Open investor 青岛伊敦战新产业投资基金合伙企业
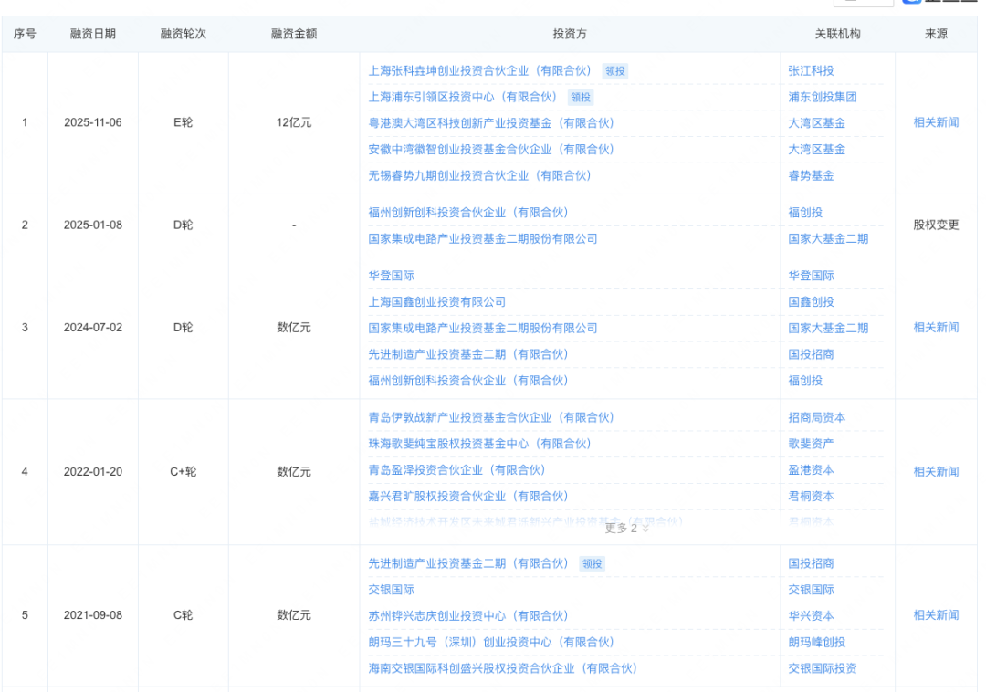The image size is (986, 692). [491, 417]
